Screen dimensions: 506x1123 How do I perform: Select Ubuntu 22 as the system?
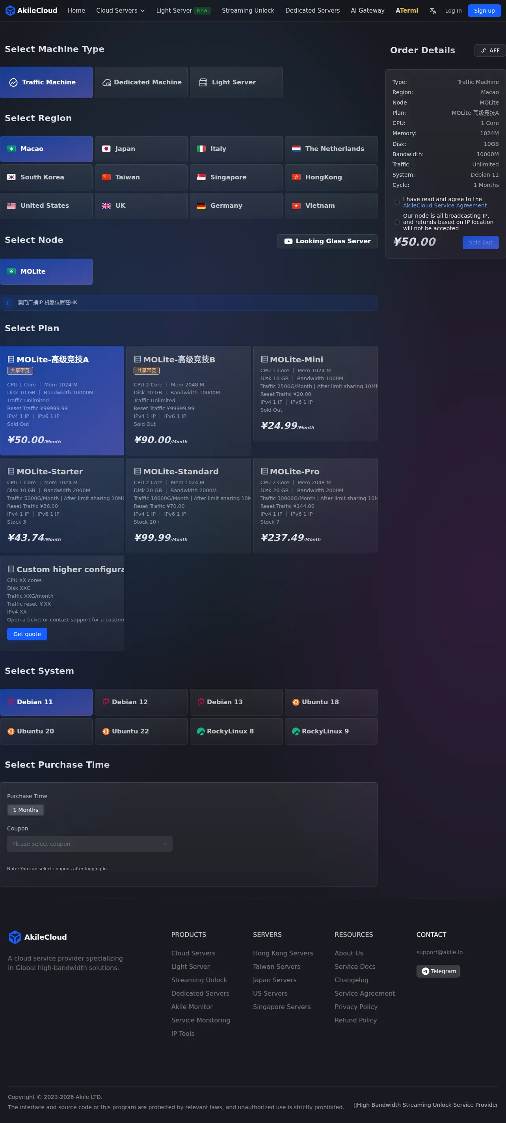pyautogui.click(x=141, y=731)
